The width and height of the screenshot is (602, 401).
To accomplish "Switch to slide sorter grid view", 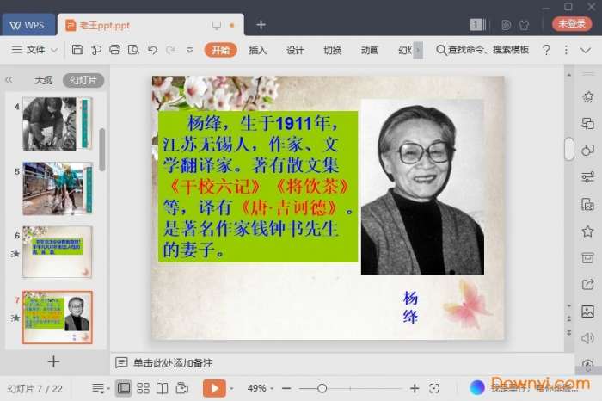I will (x=144, y=388).
